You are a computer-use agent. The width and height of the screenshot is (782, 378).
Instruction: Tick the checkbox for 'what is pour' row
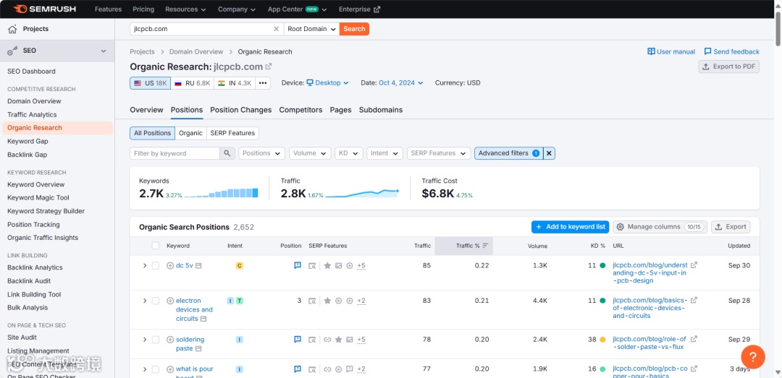(x=156, y=369)
